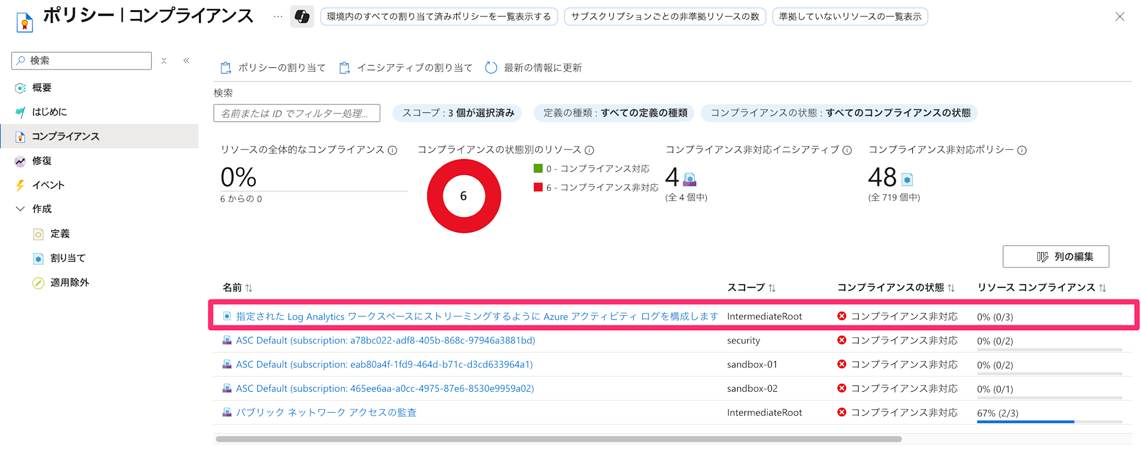Click initiative icon of パブリック ネットワーク row

[x=226, y=412]
